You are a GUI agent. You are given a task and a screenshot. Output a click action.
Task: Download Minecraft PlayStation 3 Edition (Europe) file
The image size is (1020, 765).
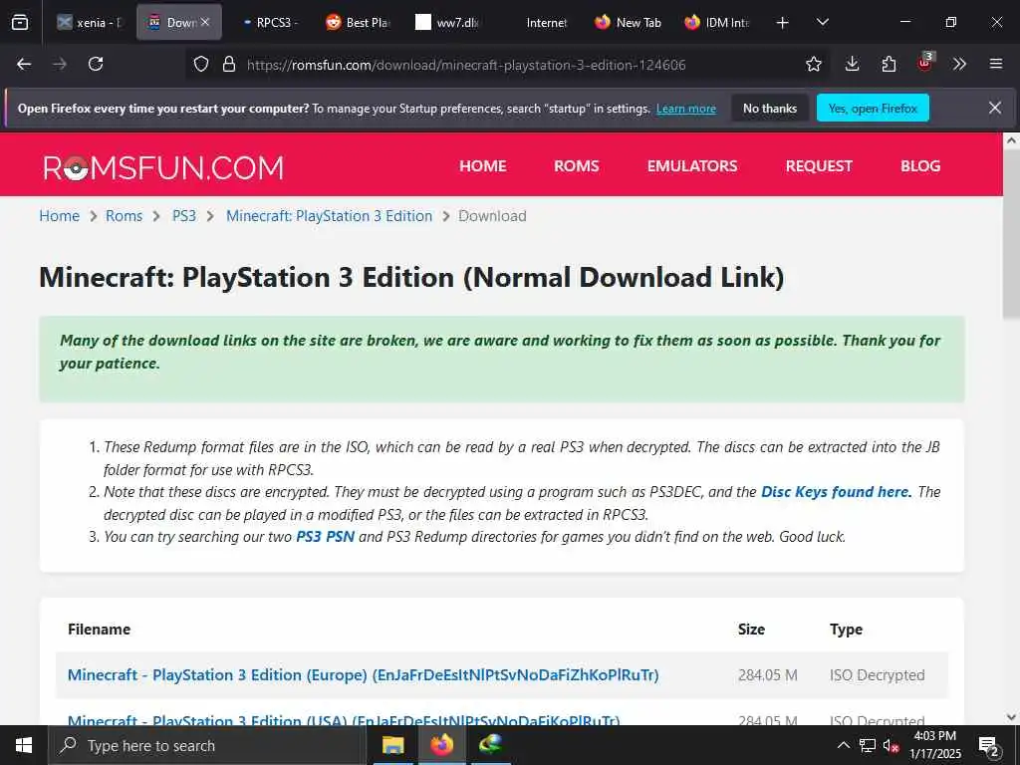363,674
